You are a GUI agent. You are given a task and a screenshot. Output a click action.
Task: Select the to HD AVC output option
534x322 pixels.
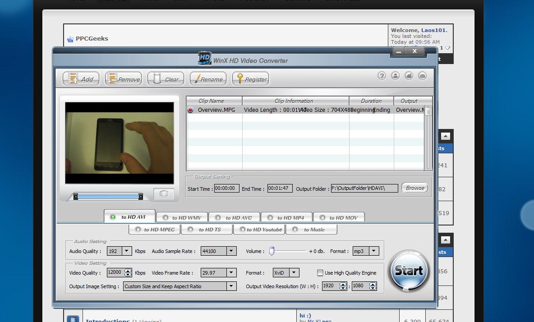point(235,217)
